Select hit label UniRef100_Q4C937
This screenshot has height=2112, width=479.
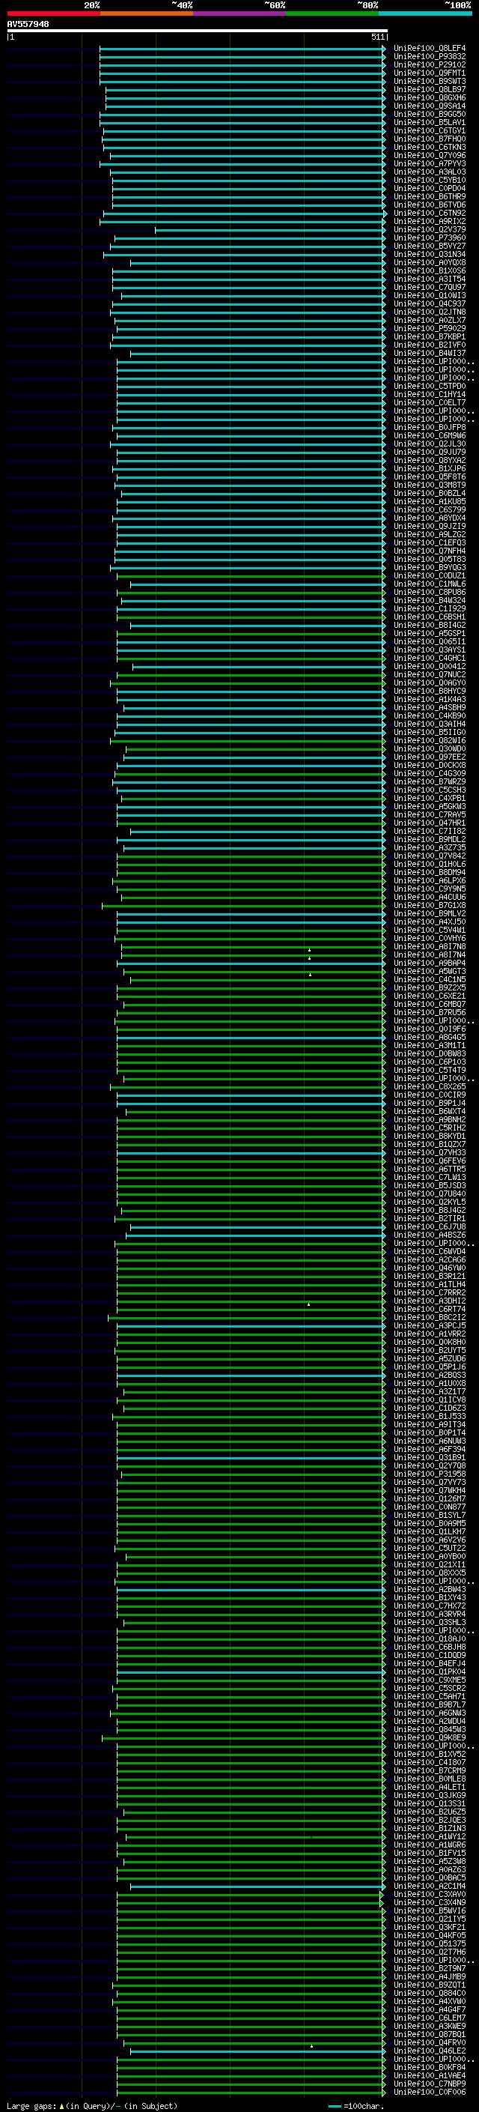[429, 303]
